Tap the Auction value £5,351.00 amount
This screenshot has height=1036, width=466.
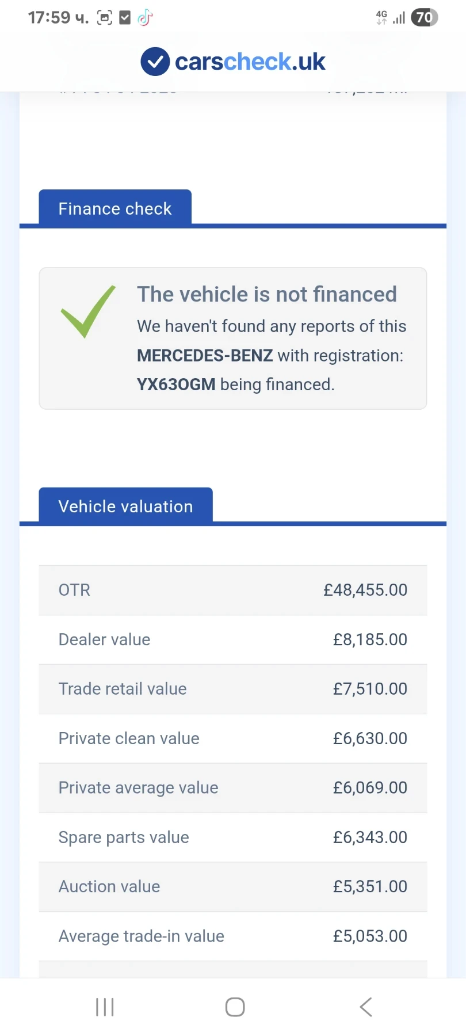tap(370, 886)
